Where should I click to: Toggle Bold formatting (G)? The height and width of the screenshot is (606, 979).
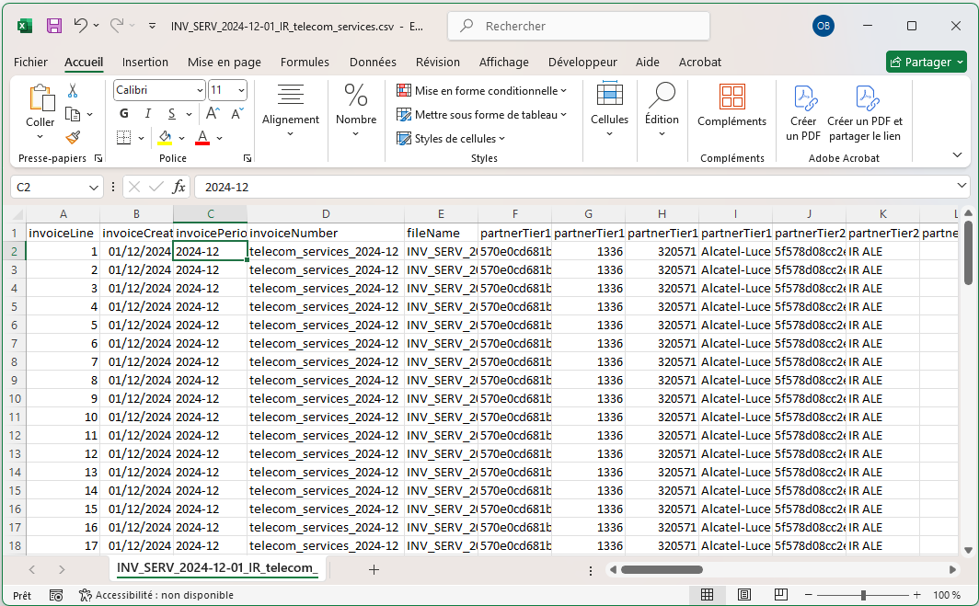point(124,114)
